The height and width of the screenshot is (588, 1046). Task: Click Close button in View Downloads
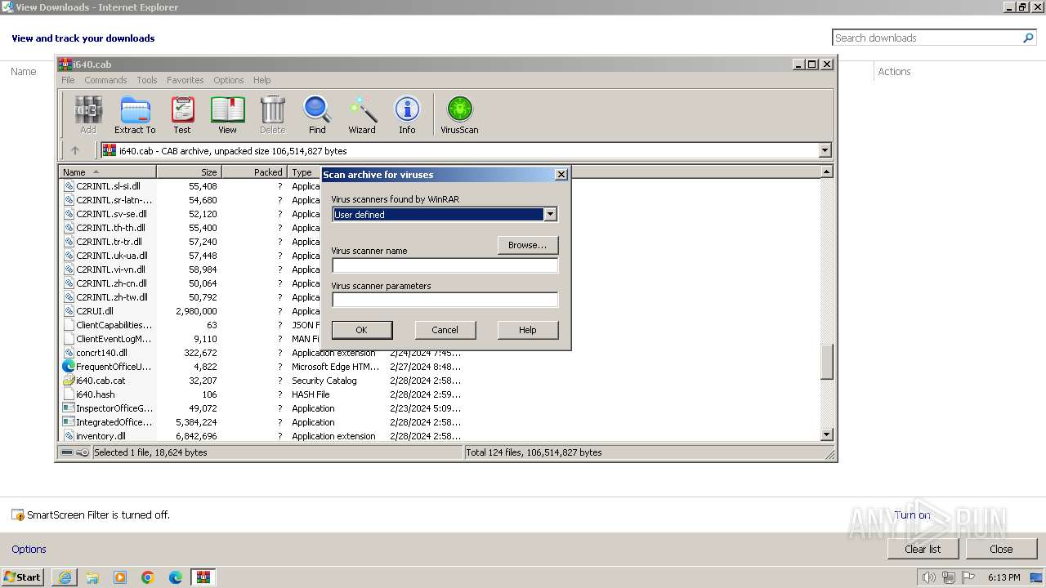point(1001,549)
